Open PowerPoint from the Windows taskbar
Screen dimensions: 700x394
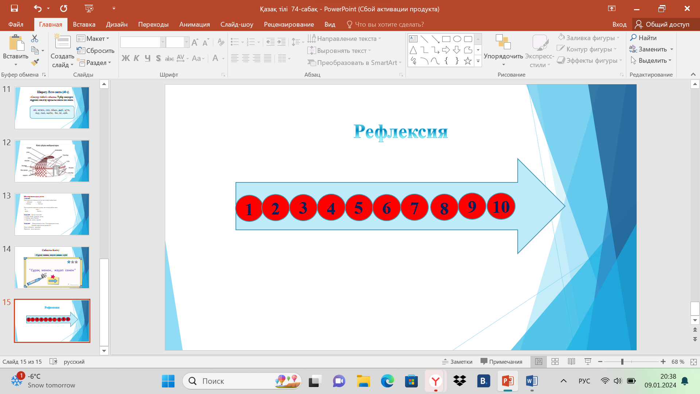click(507, 381)
